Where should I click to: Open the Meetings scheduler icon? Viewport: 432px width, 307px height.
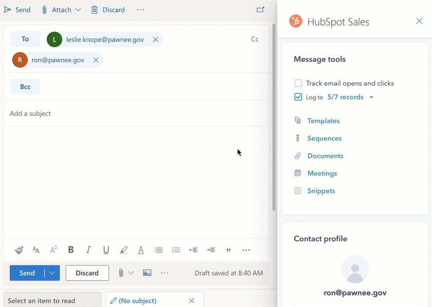pyautogui.click(x=298, y=173)
